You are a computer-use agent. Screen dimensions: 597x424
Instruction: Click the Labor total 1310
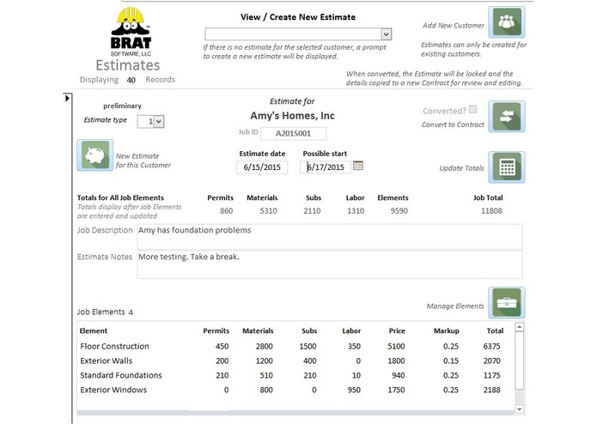tap(356, 211)
